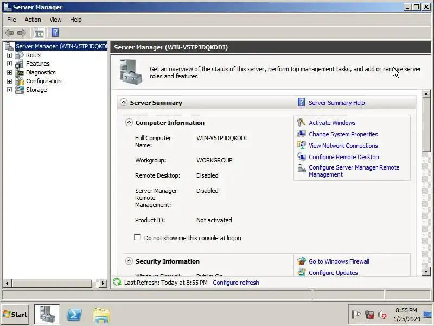The height and width of the screenshot is (326, 434).
Task: Open the Help menu
Action: (75, 20)
